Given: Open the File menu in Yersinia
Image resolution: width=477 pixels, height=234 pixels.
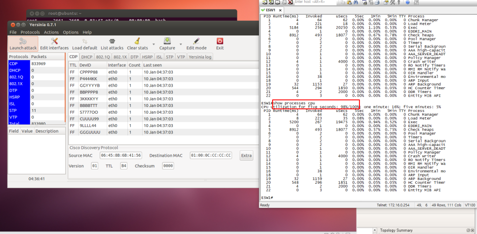Looking at the screenshot, I should pyautogui.click(x=13, y=32).
